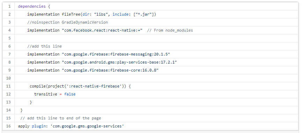Click the play-services-base:17.2.1 dependency line
The width and height of the screenshot is (304, 133).
pos(102,62)
